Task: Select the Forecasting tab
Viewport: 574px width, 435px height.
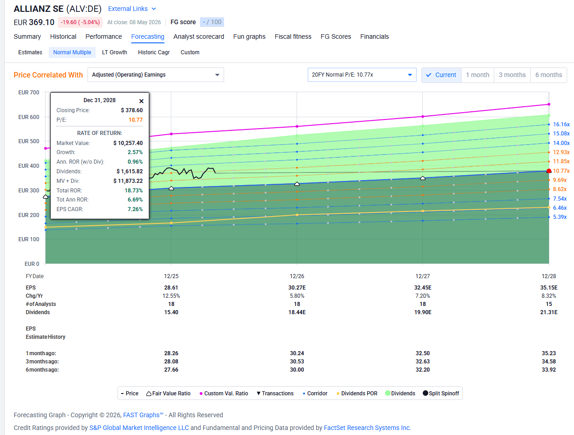Action: pos(148,36)
